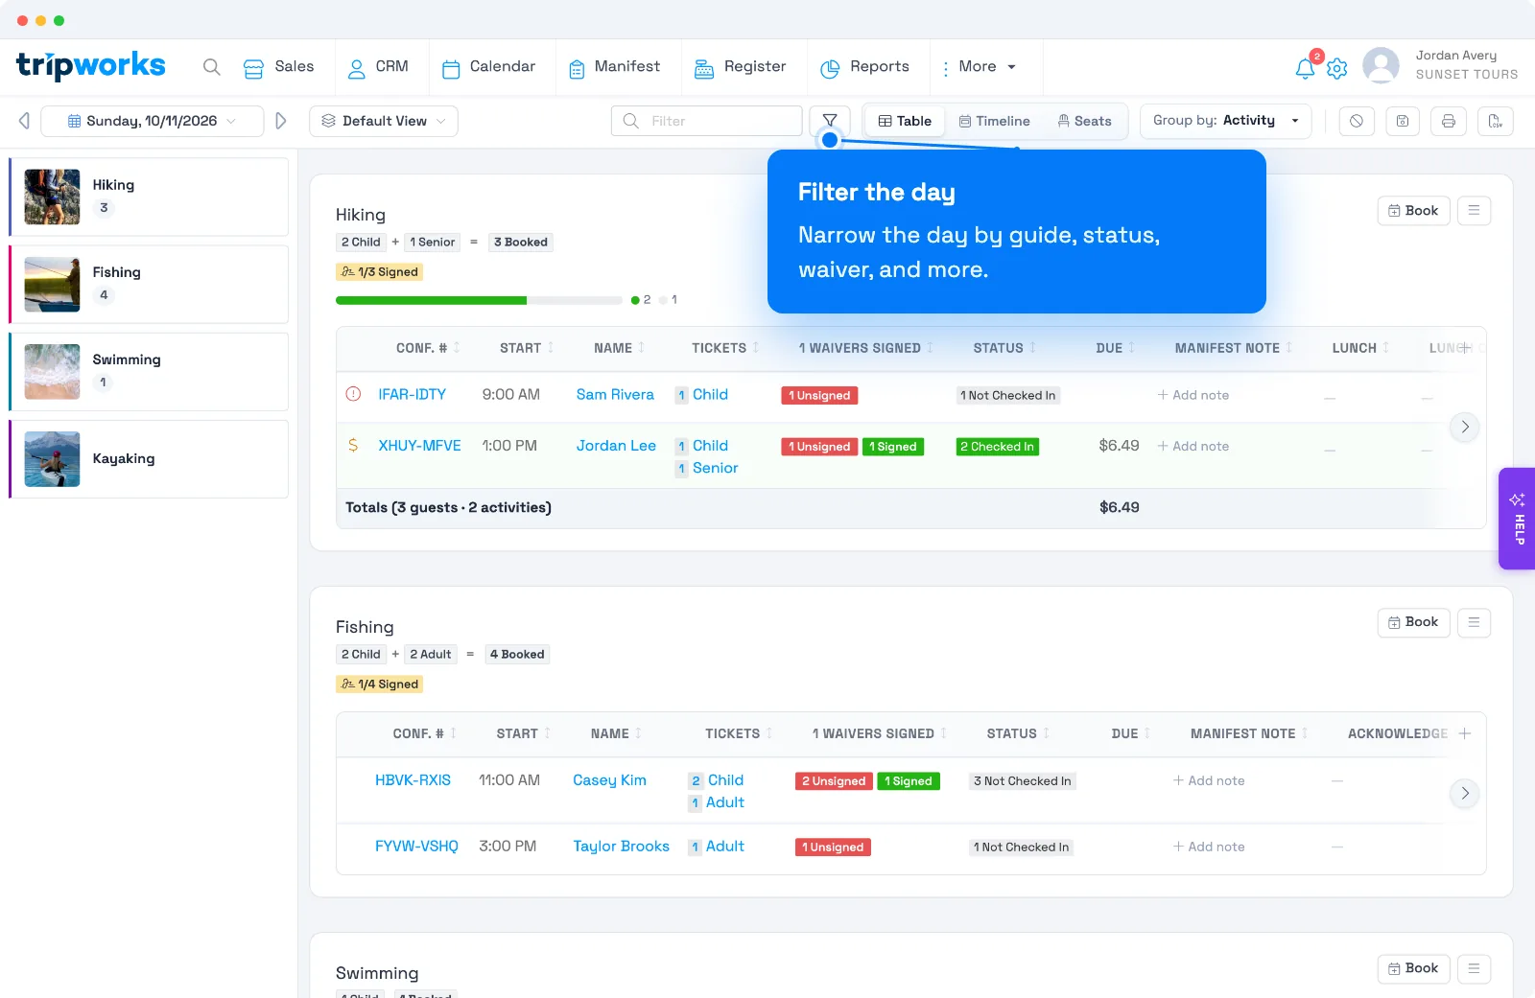This screenshot has width=1535, height=998.
Task: Open customer Taylor Brooks
Action: [x=622, y=847]
